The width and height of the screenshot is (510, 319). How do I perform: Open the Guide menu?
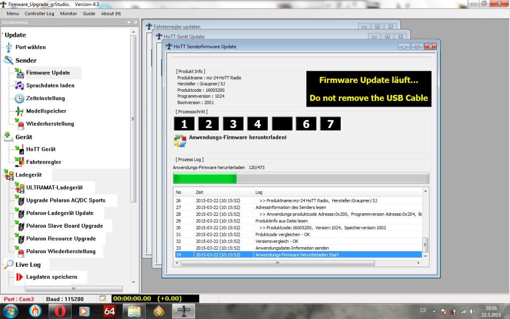(x=89, y=13)
